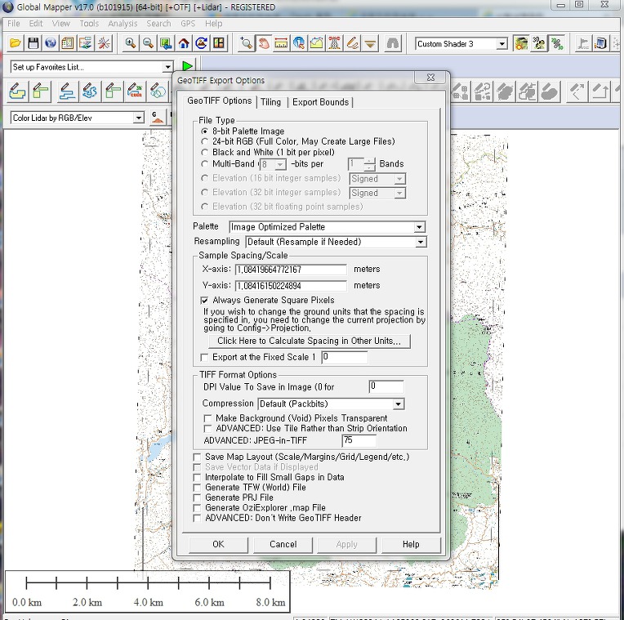This screenshot has width=624, height=620.
Task: Select the Pan hand tool
Action: click(264, 43)
